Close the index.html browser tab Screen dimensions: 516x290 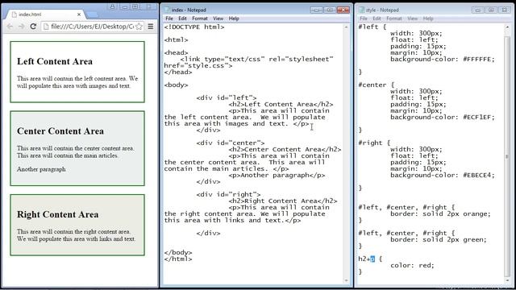click(79, 14)
